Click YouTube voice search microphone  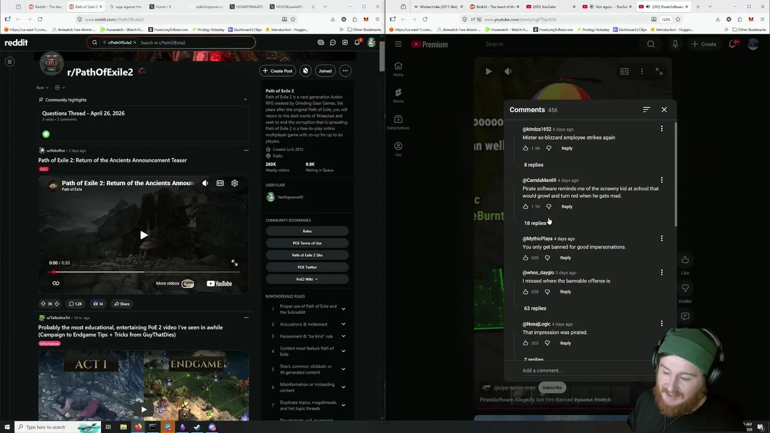pyautogui.click(x=675, y=44)
